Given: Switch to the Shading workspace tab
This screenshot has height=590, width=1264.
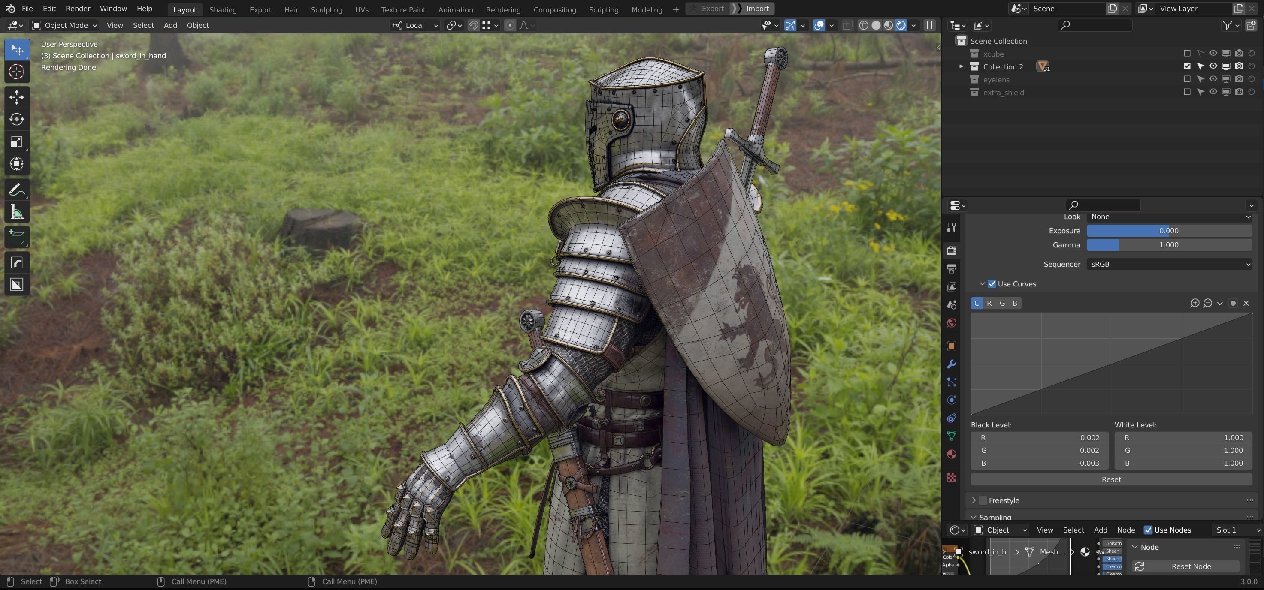Looking at the screenshot, I should pos(223,9).
